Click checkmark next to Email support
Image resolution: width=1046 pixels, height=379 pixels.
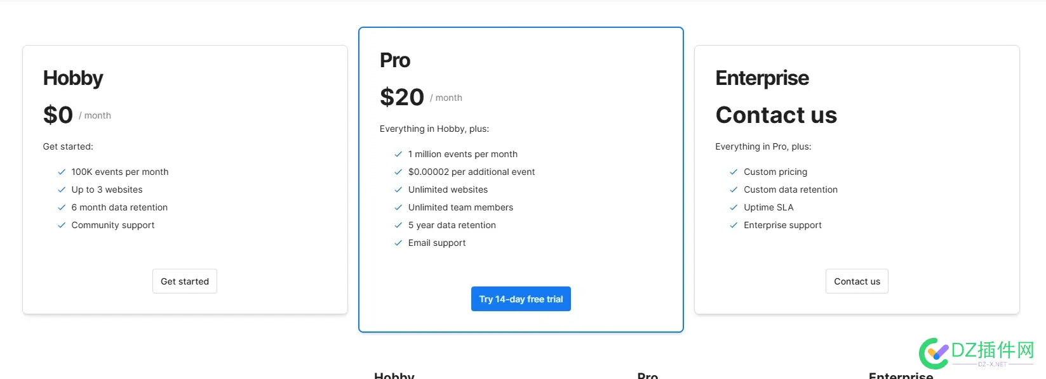click(398, 243)
